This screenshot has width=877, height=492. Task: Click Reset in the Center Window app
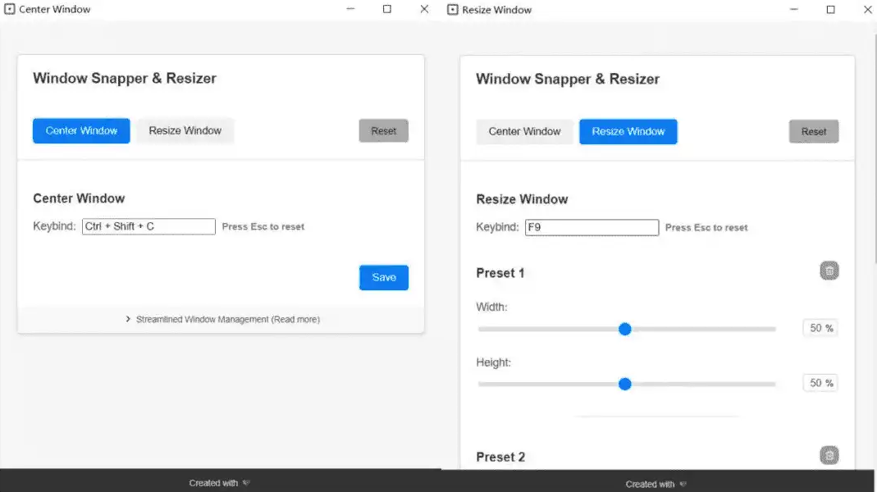click(384, 131)
